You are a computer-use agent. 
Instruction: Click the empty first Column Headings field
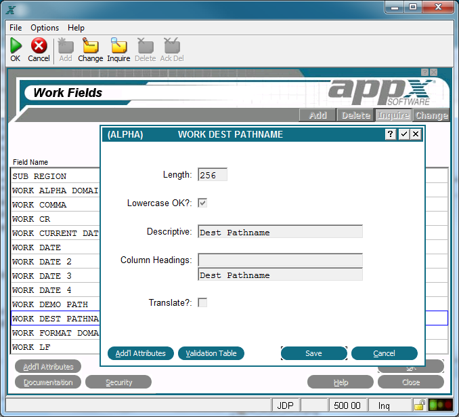pos(280,260)
